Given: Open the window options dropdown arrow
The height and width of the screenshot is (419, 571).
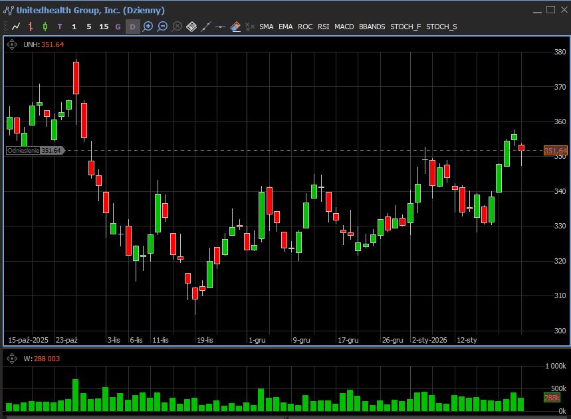Looking at the screenshot, I should pos(537,10).
